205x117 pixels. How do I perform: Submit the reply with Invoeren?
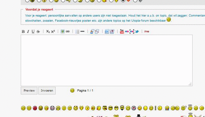click(x=47, y=91)
